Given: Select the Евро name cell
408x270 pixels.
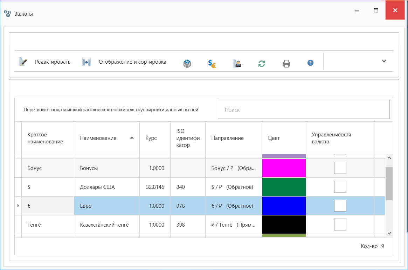Looking at the screenshot, I should 107,206.
